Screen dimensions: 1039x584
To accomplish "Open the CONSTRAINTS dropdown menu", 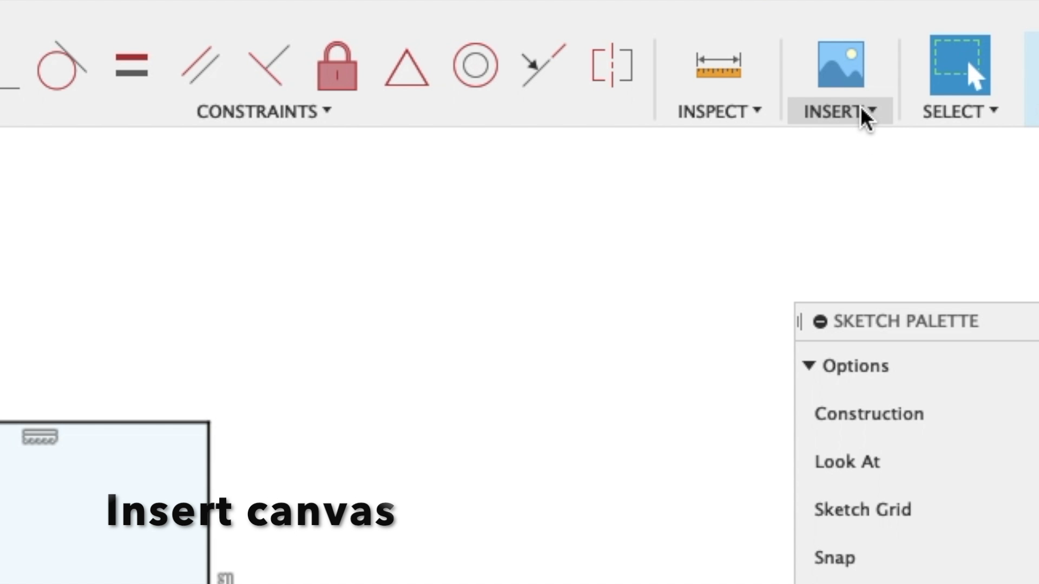I will point(264,111).
